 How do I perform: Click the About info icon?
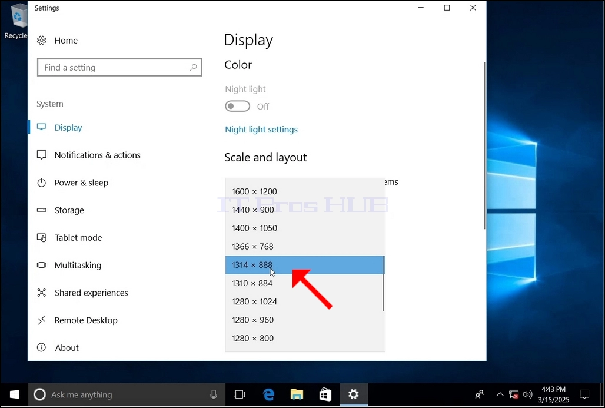[41, 347]
